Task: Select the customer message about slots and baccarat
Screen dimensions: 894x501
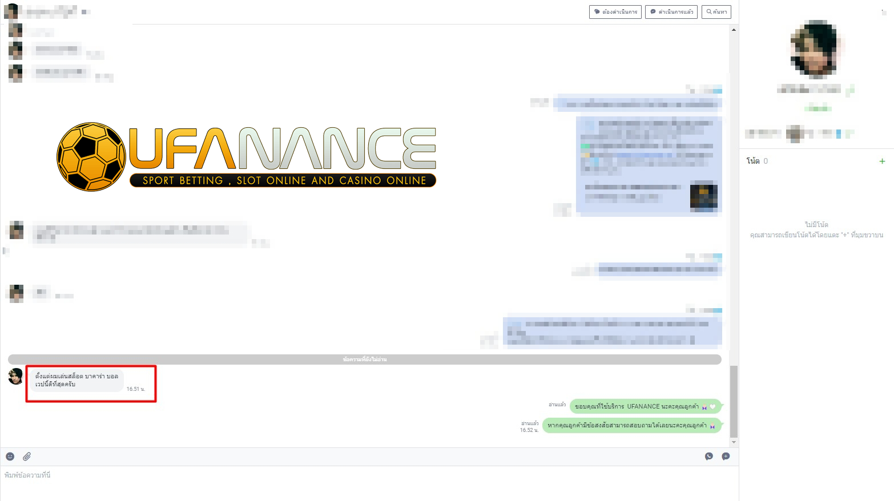Action: tap(76, 381)
